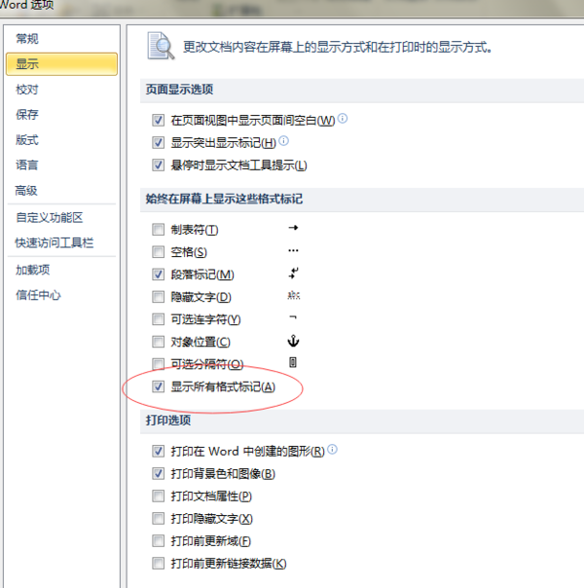This screenshot has height=588, width=584.
Task: Toggle 在页面视图中显示页面间空白 checkbox
Action: coord(159,121)
